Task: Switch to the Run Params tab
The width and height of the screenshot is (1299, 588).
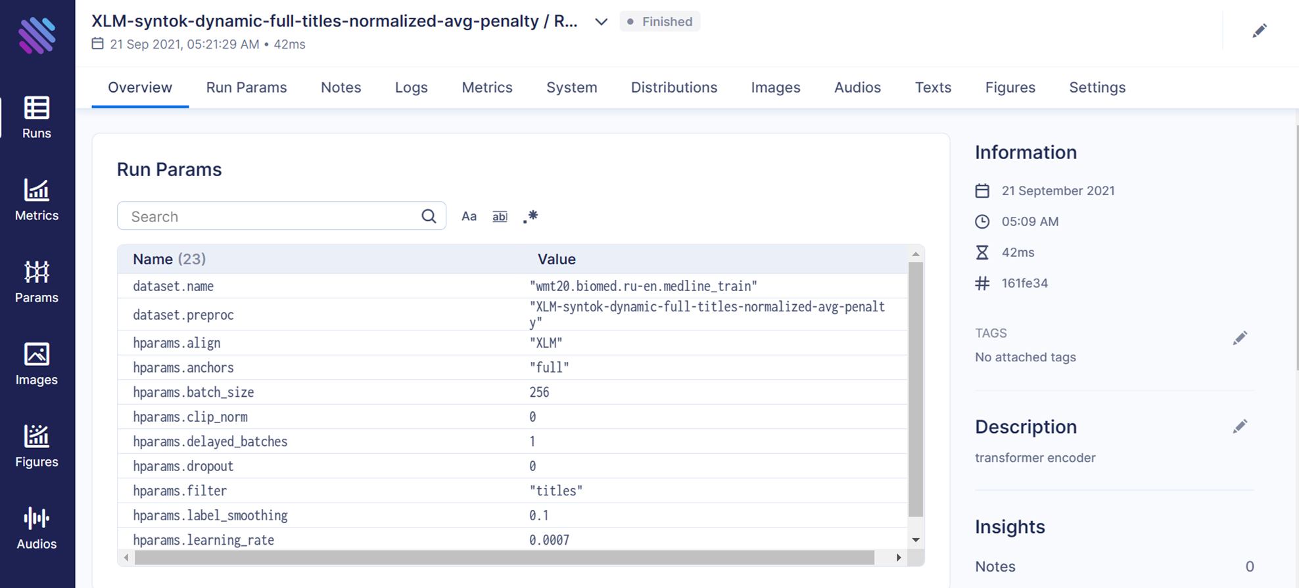Action: coord(247,87)
